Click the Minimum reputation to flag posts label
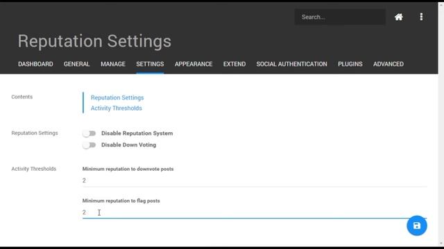The image size is (444, 249). click(x=121, y=201)
